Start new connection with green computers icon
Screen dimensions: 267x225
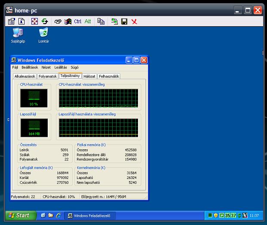tap(114, 22)
